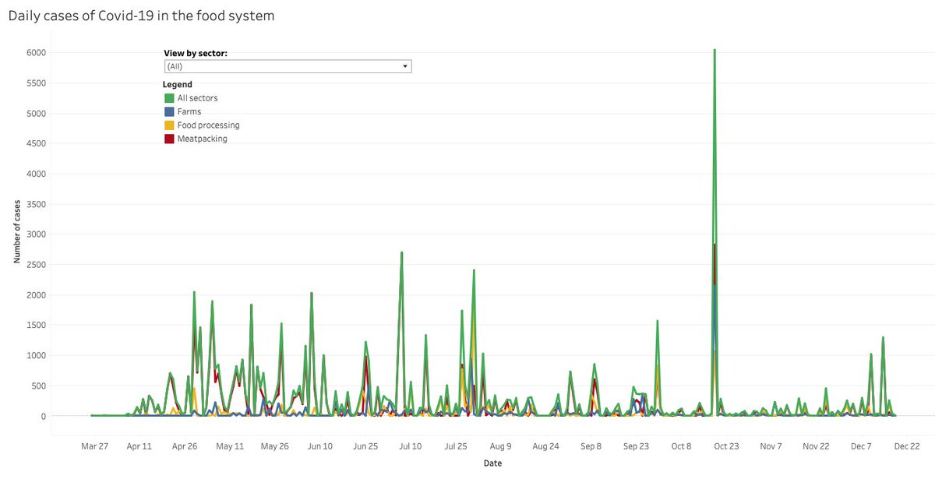Click the dropdown arrow to list sectors
The height and width of the screenshot is (479, 935).
(404, 65)
